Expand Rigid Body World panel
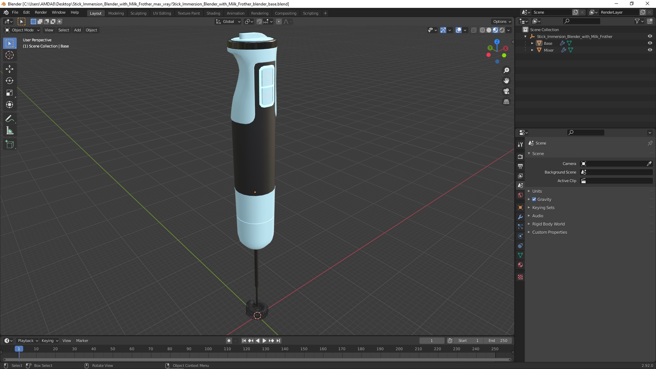This screenshot has width=656, height=369. [x=548, y=224]
